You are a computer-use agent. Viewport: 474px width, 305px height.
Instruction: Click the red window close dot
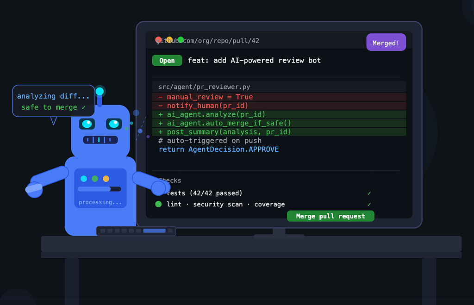158,40
